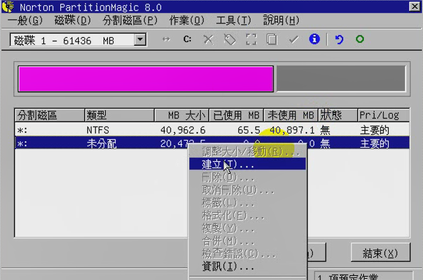Click the format partition toolbar icon
Image resolution: width=423 pixels, height=280 pixels.
coord(251,40)
